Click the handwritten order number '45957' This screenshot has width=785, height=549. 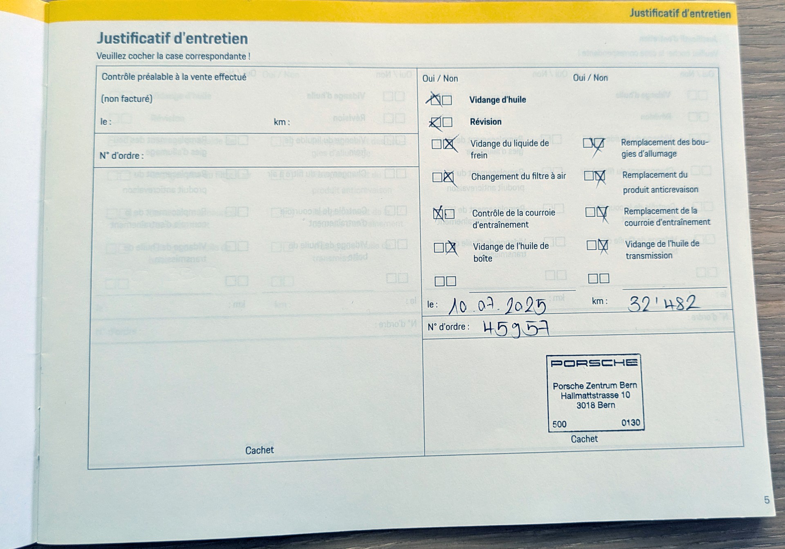point(516,328)
